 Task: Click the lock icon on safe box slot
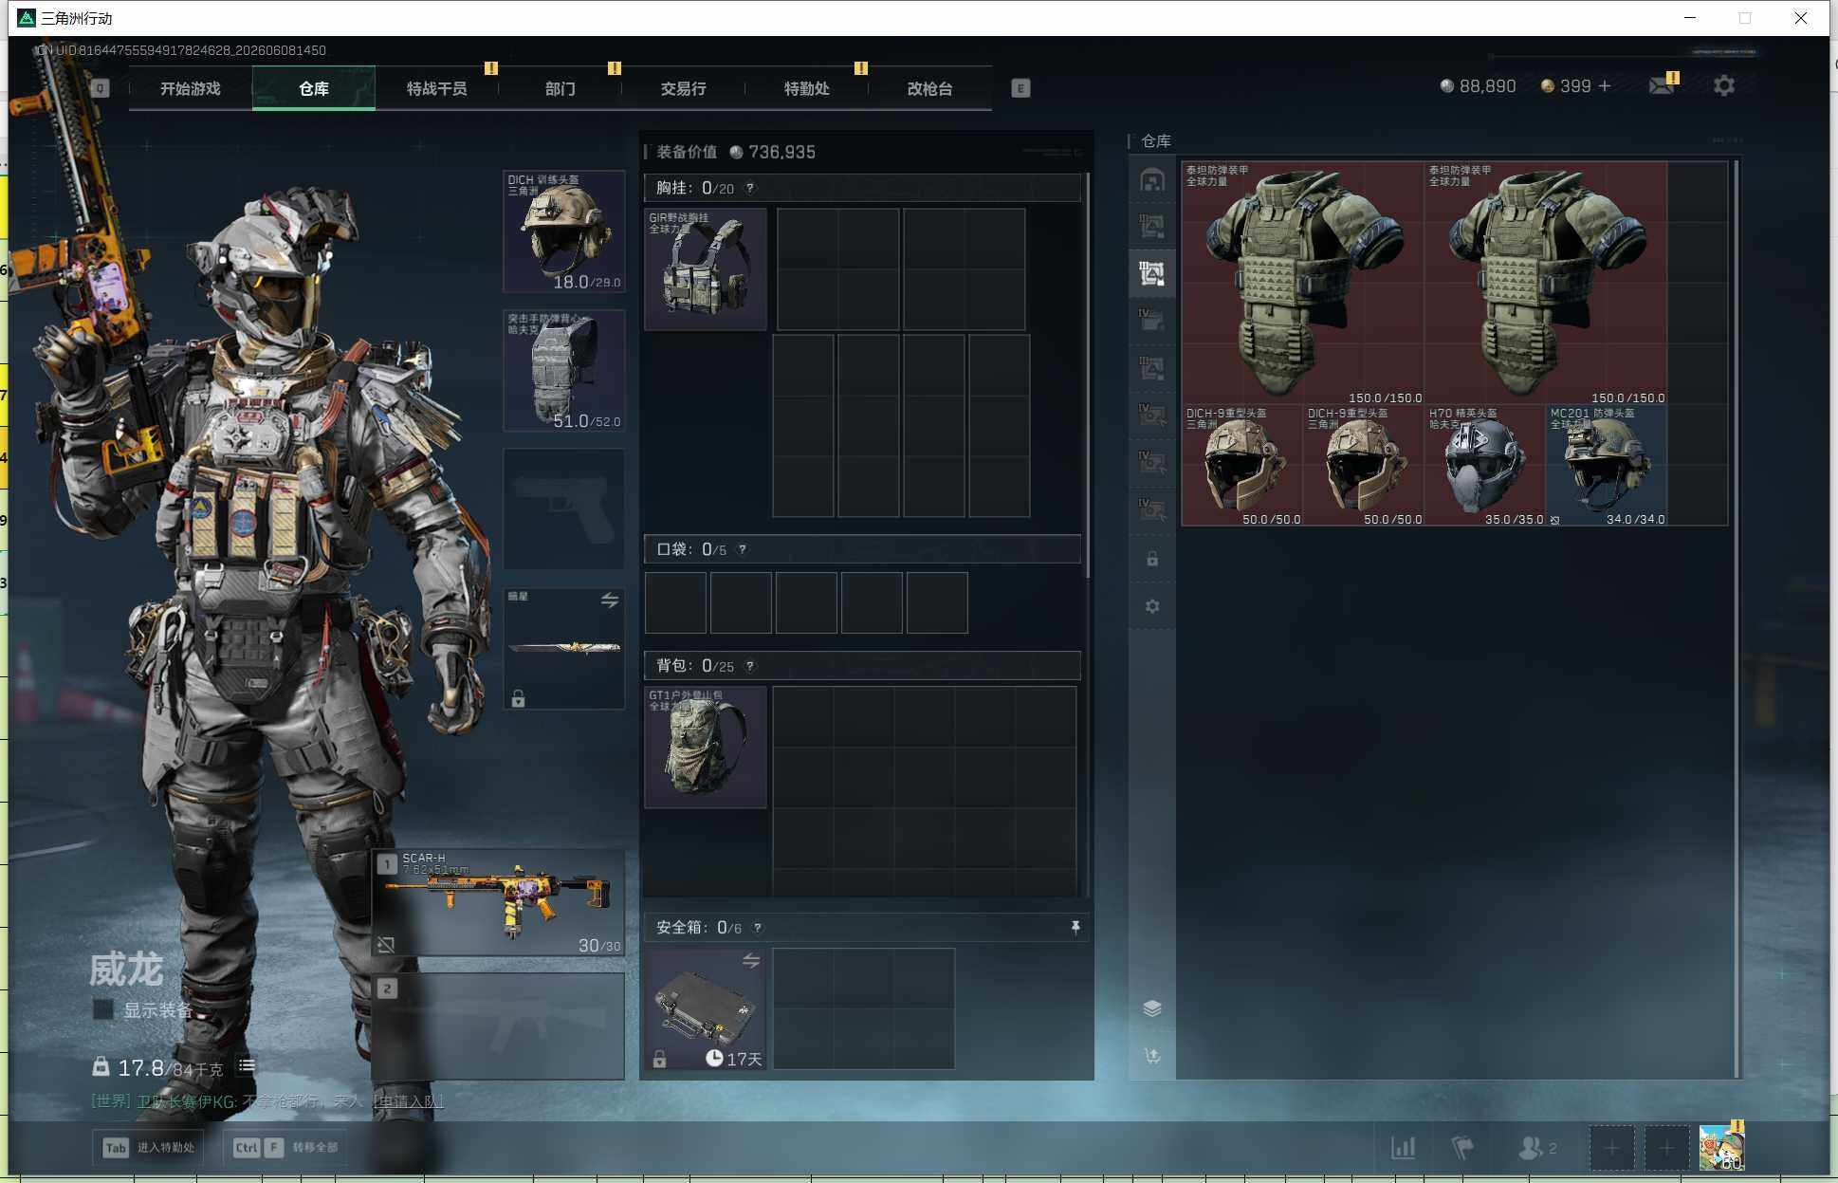[x=659, y=1059]
